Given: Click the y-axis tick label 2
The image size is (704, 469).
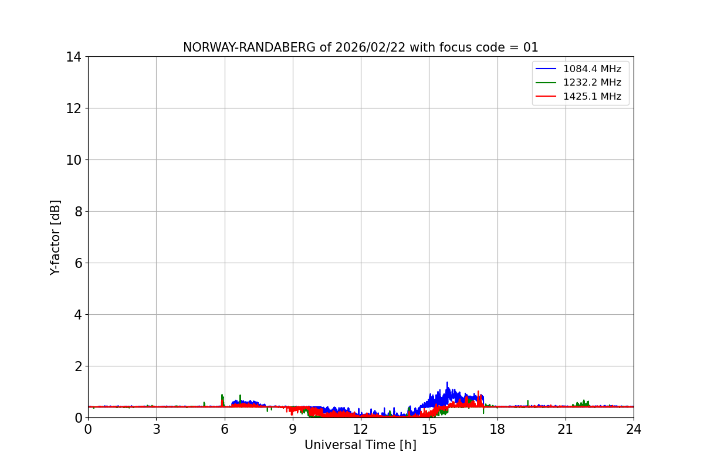Looking at the screenshot, I should pyautogui.click(x=77, y=366).
